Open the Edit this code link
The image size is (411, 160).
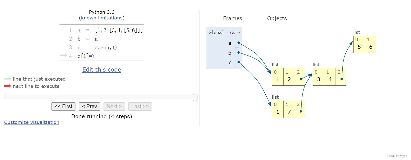tap(102, 69)
